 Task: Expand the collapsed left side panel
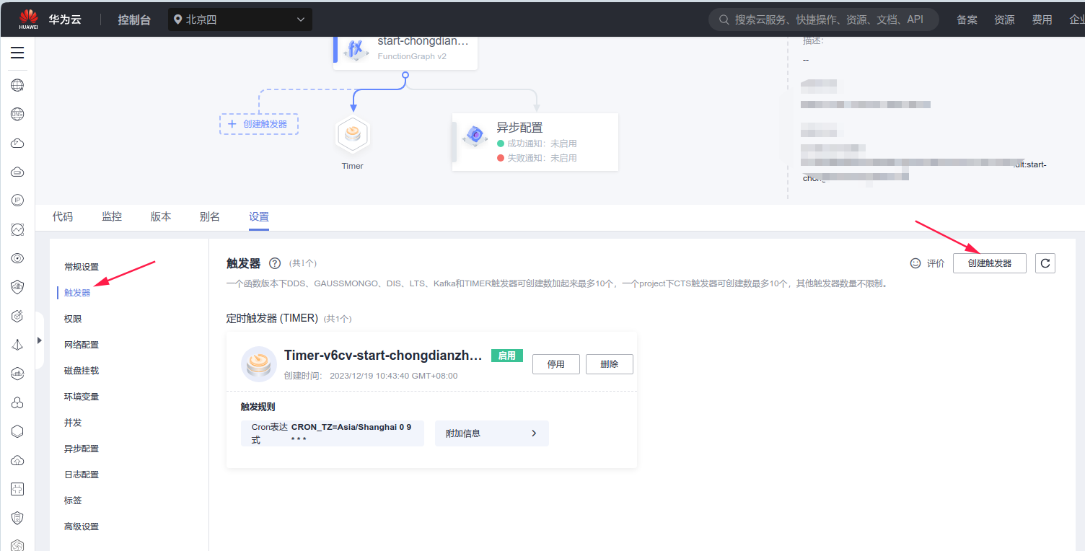click(40, 340)
